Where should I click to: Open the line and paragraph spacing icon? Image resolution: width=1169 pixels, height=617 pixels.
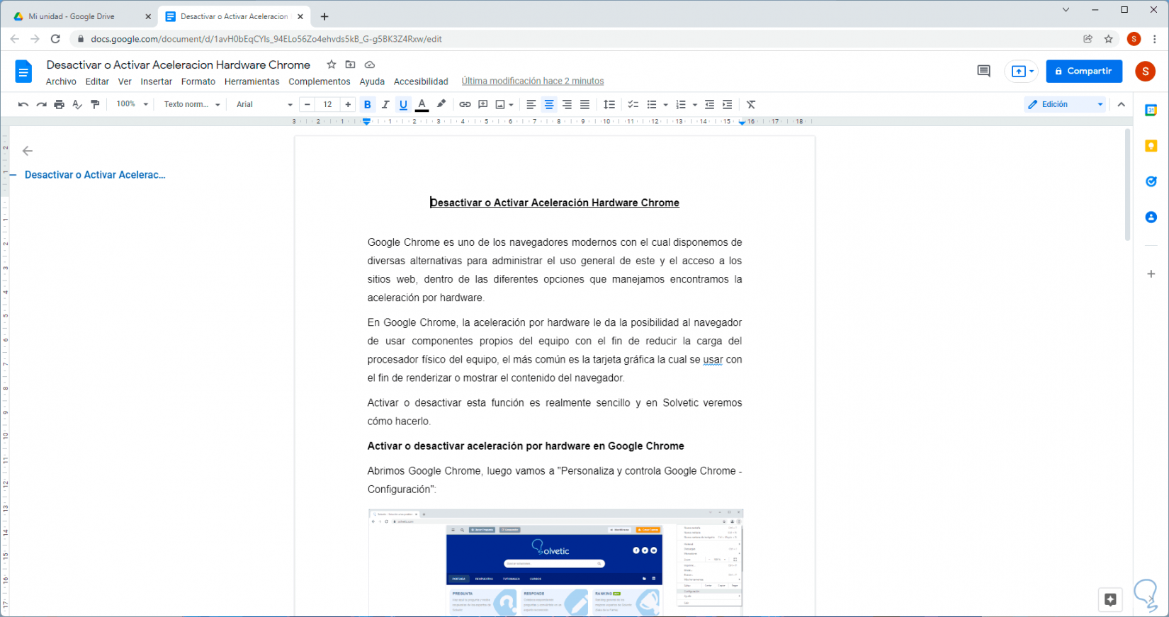pos(609,105)
